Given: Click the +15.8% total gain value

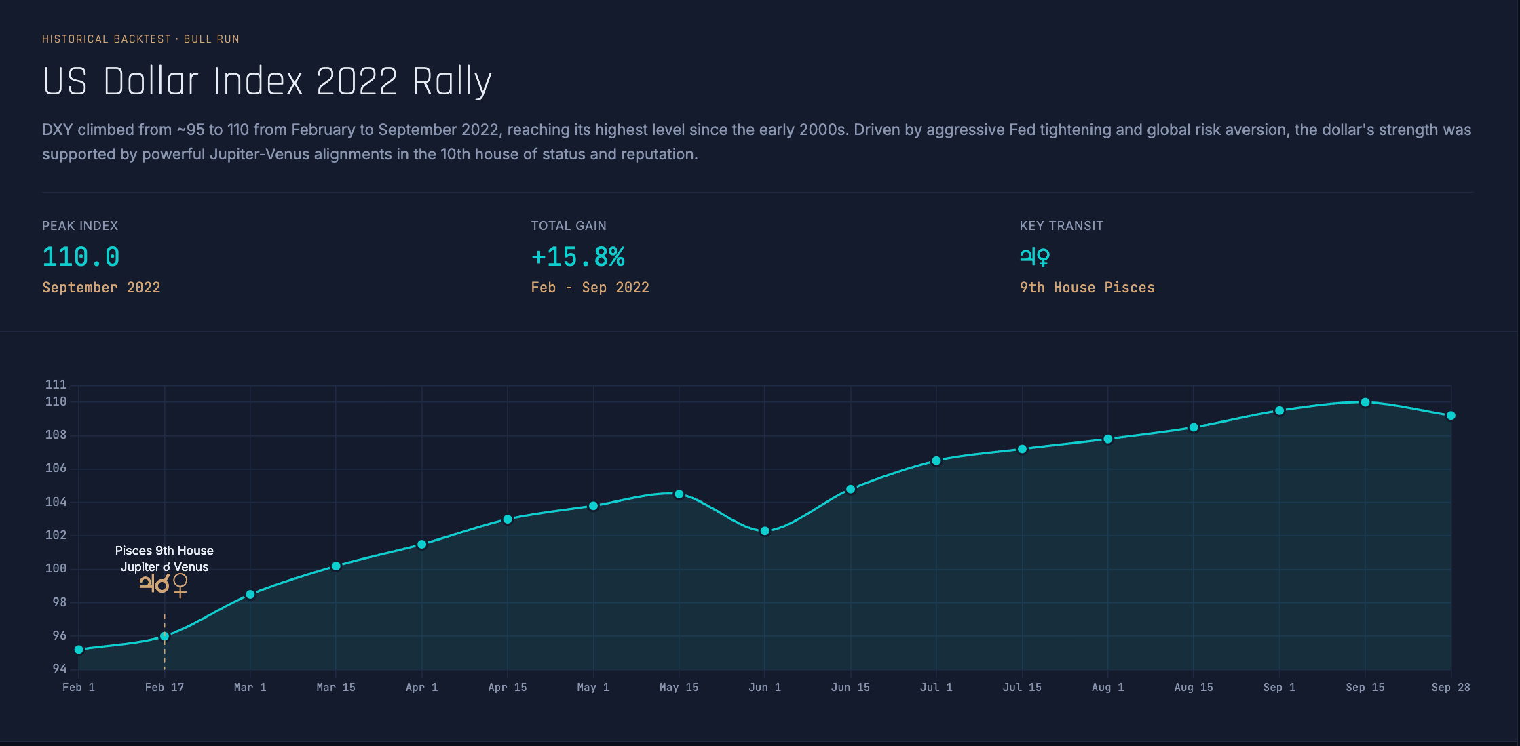Looking at the screenshot, I should [577, 257].
